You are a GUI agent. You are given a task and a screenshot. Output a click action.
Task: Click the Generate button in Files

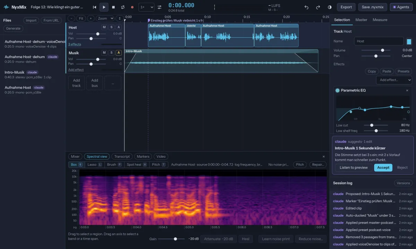click(x=13, y=28)
